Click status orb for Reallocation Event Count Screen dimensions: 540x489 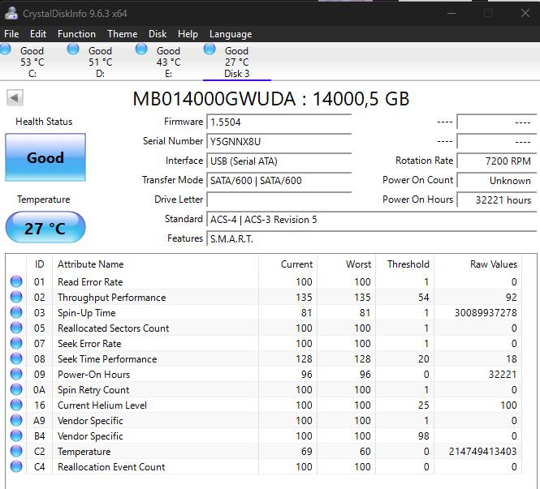pos(16,466)
